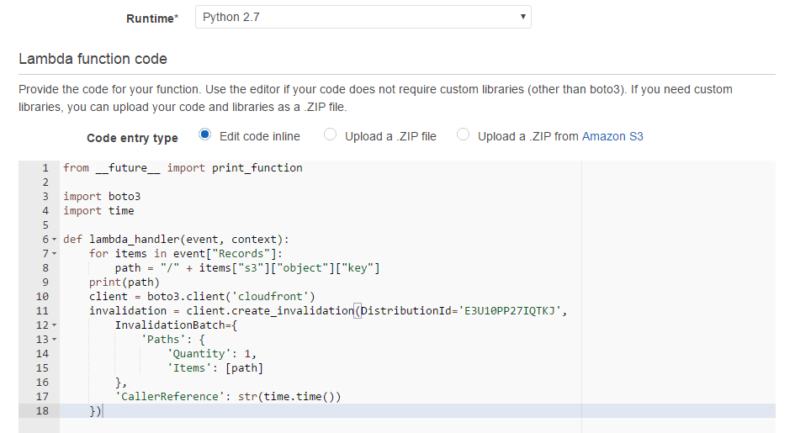Click line number 18 in the gutter
Screen dimensions: 795x433
pos(42,410)
